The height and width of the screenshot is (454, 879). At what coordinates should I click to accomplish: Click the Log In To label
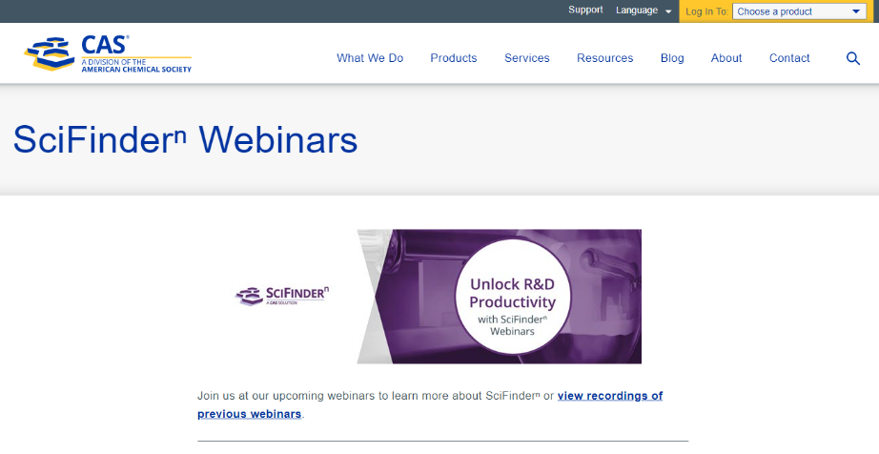coord(706,11)
